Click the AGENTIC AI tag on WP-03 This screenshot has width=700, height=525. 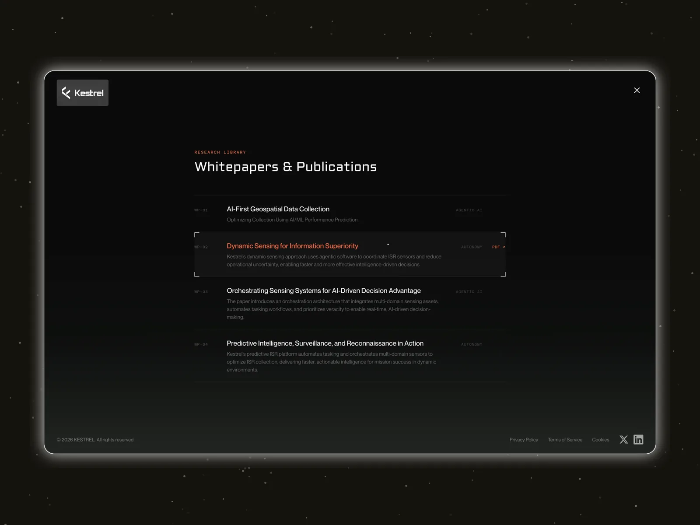(x=469, y=292)
